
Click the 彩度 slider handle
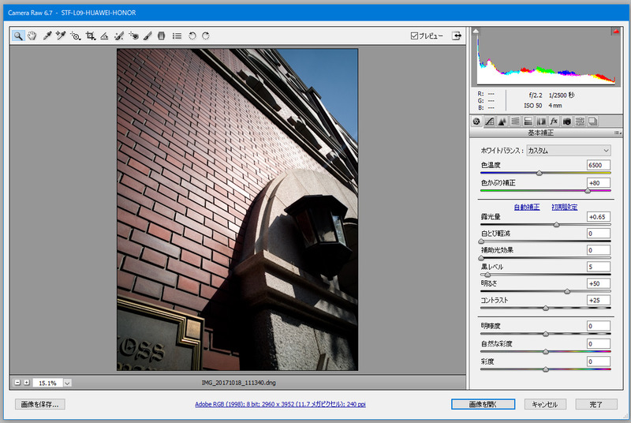click(546, 369)
